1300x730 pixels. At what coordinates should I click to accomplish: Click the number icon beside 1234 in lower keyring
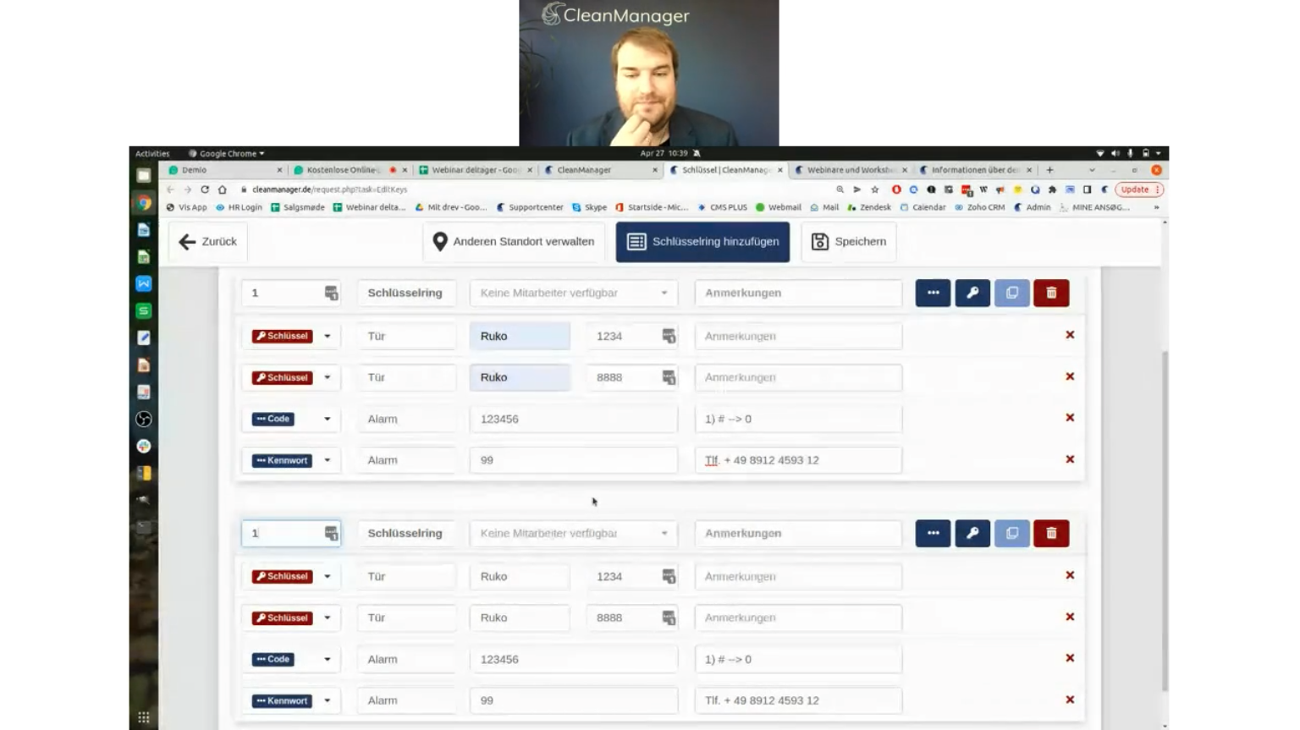click(x=669, y=576)
